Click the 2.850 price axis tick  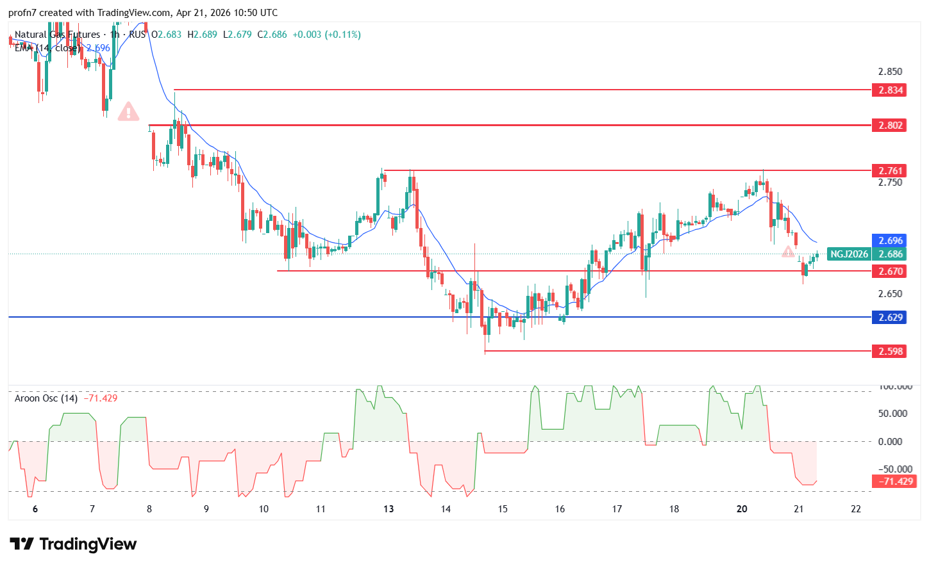pos(890,72)
